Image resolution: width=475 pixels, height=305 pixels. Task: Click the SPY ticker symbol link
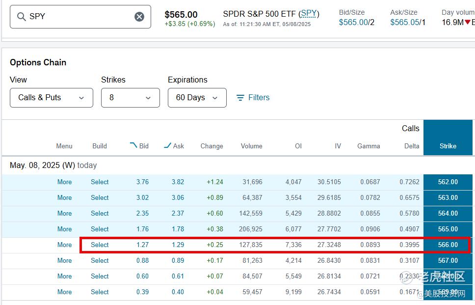click(x=309, y=14)
